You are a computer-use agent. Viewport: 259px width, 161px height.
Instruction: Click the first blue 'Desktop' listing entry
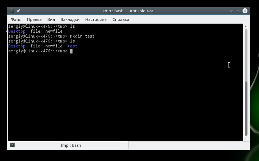17,31
